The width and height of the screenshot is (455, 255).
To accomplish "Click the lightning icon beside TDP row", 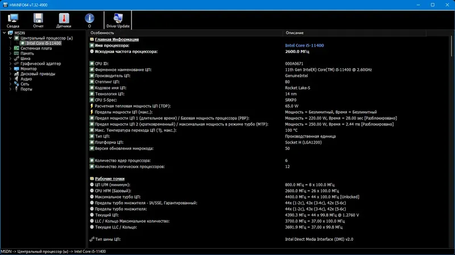I will 92,106.
